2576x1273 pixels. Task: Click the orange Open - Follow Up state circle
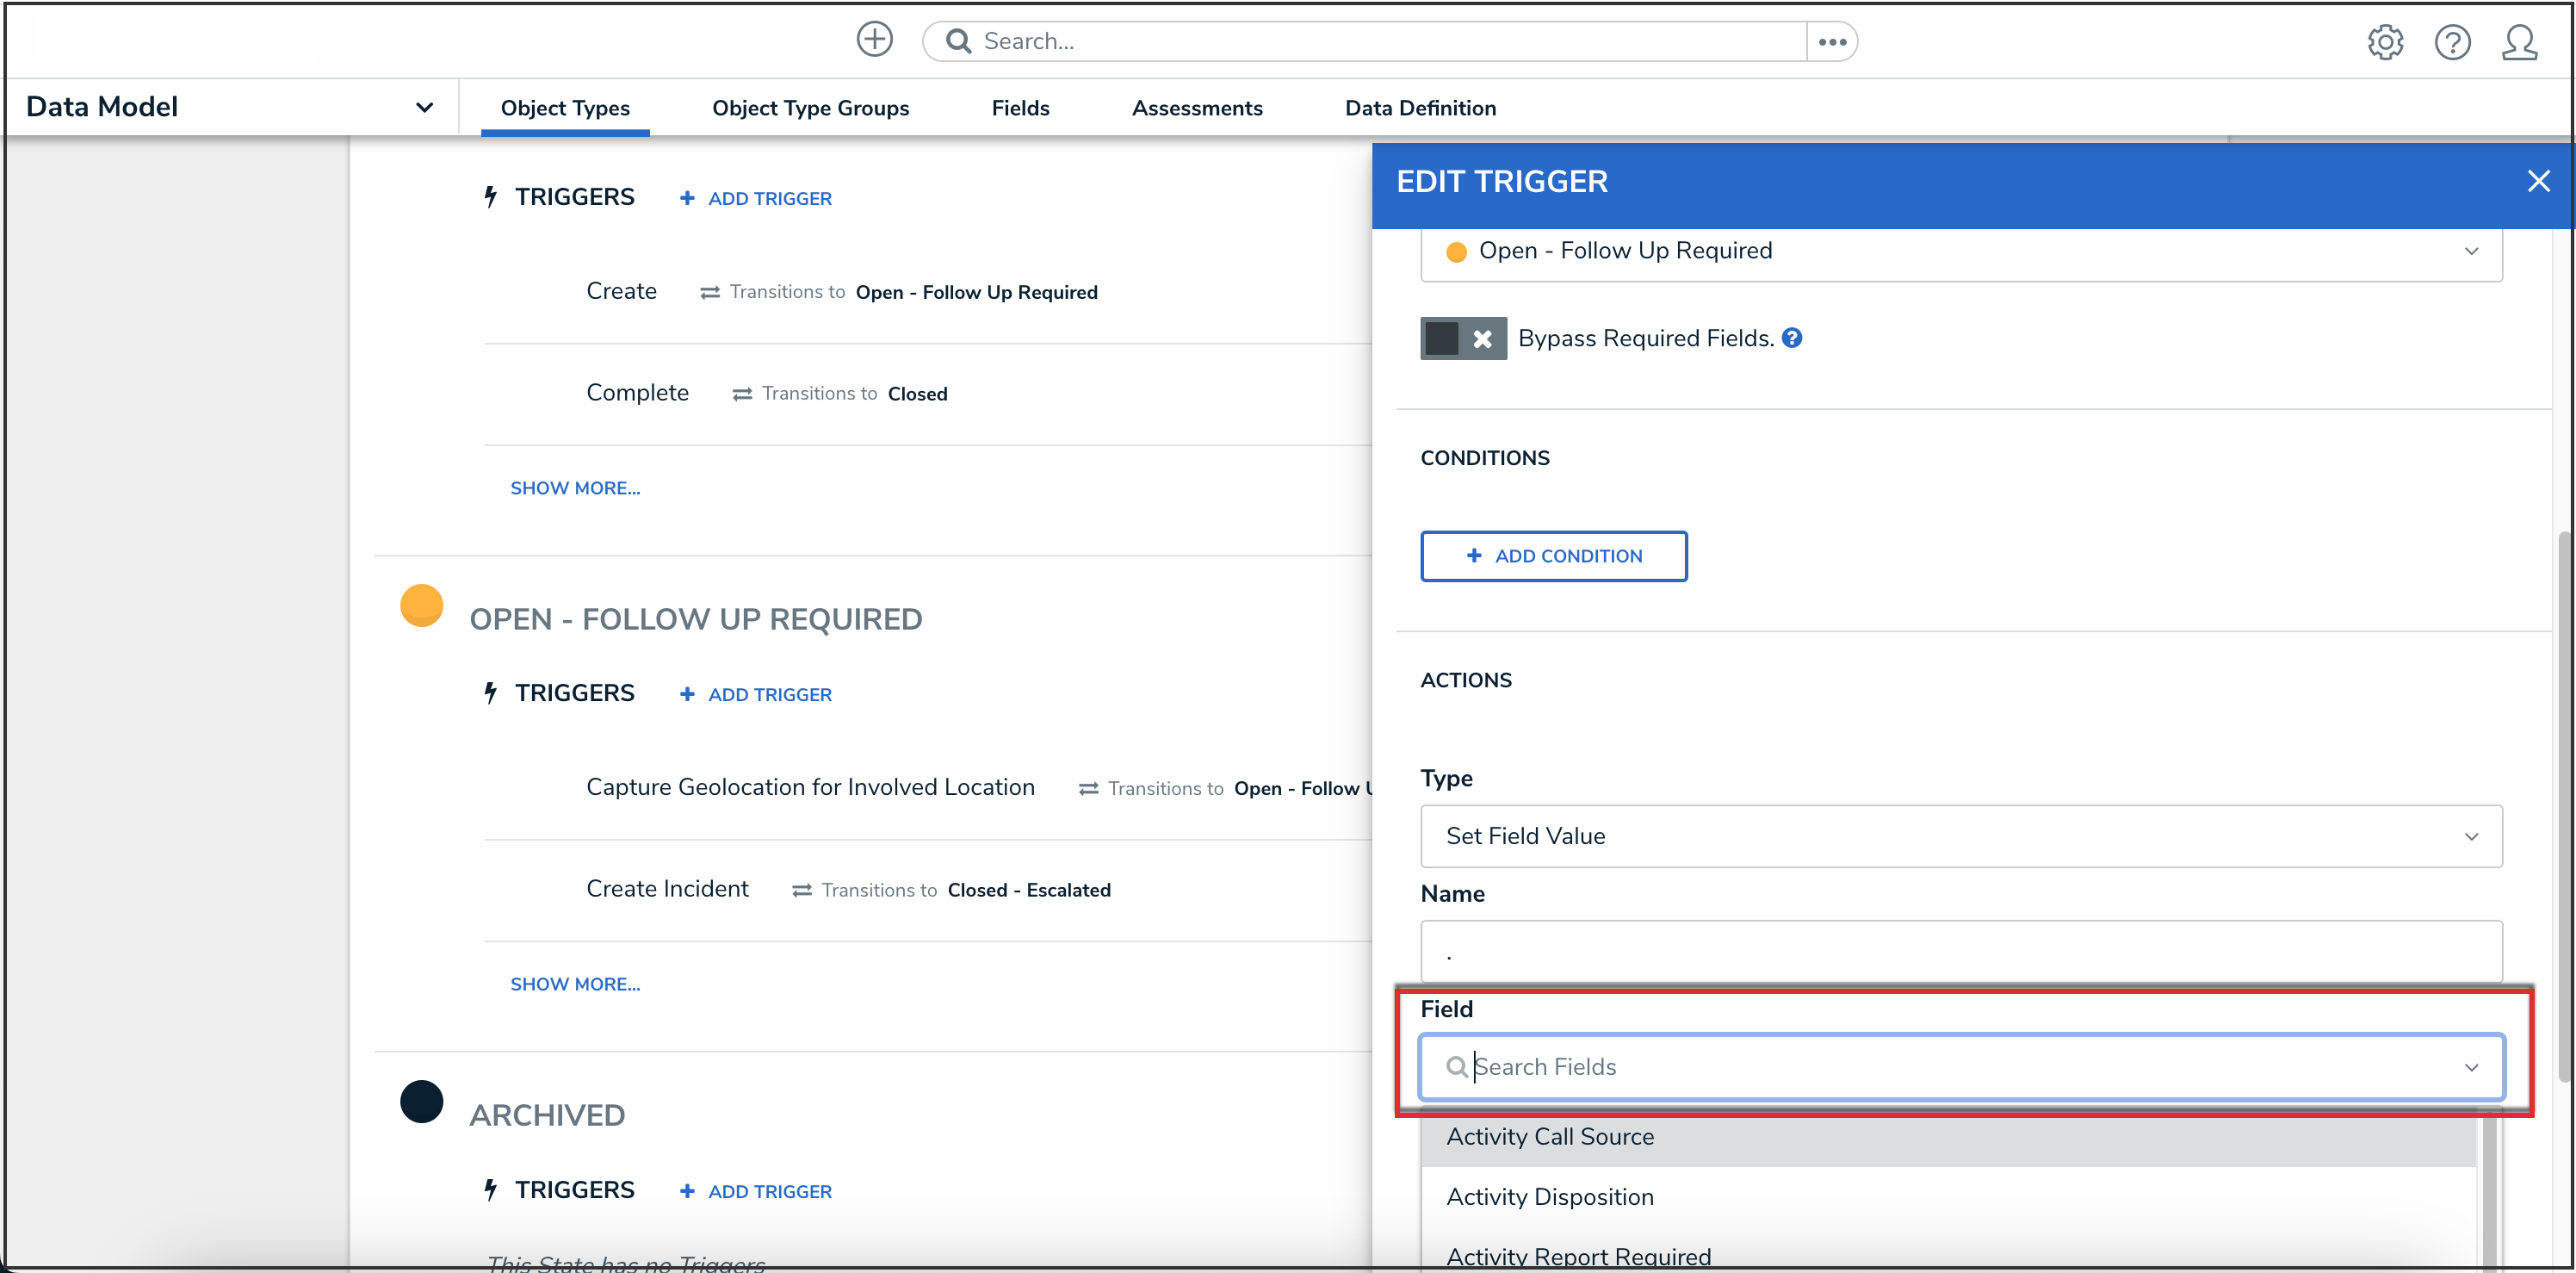click(x=421, y=606)
